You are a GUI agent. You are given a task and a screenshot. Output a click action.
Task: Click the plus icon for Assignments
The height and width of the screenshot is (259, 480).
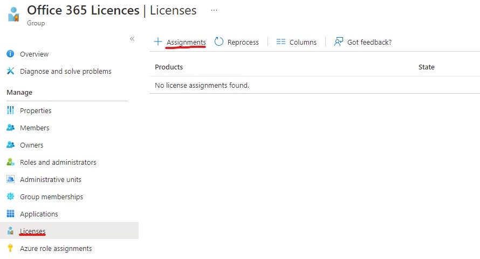[x=158, y=41]
